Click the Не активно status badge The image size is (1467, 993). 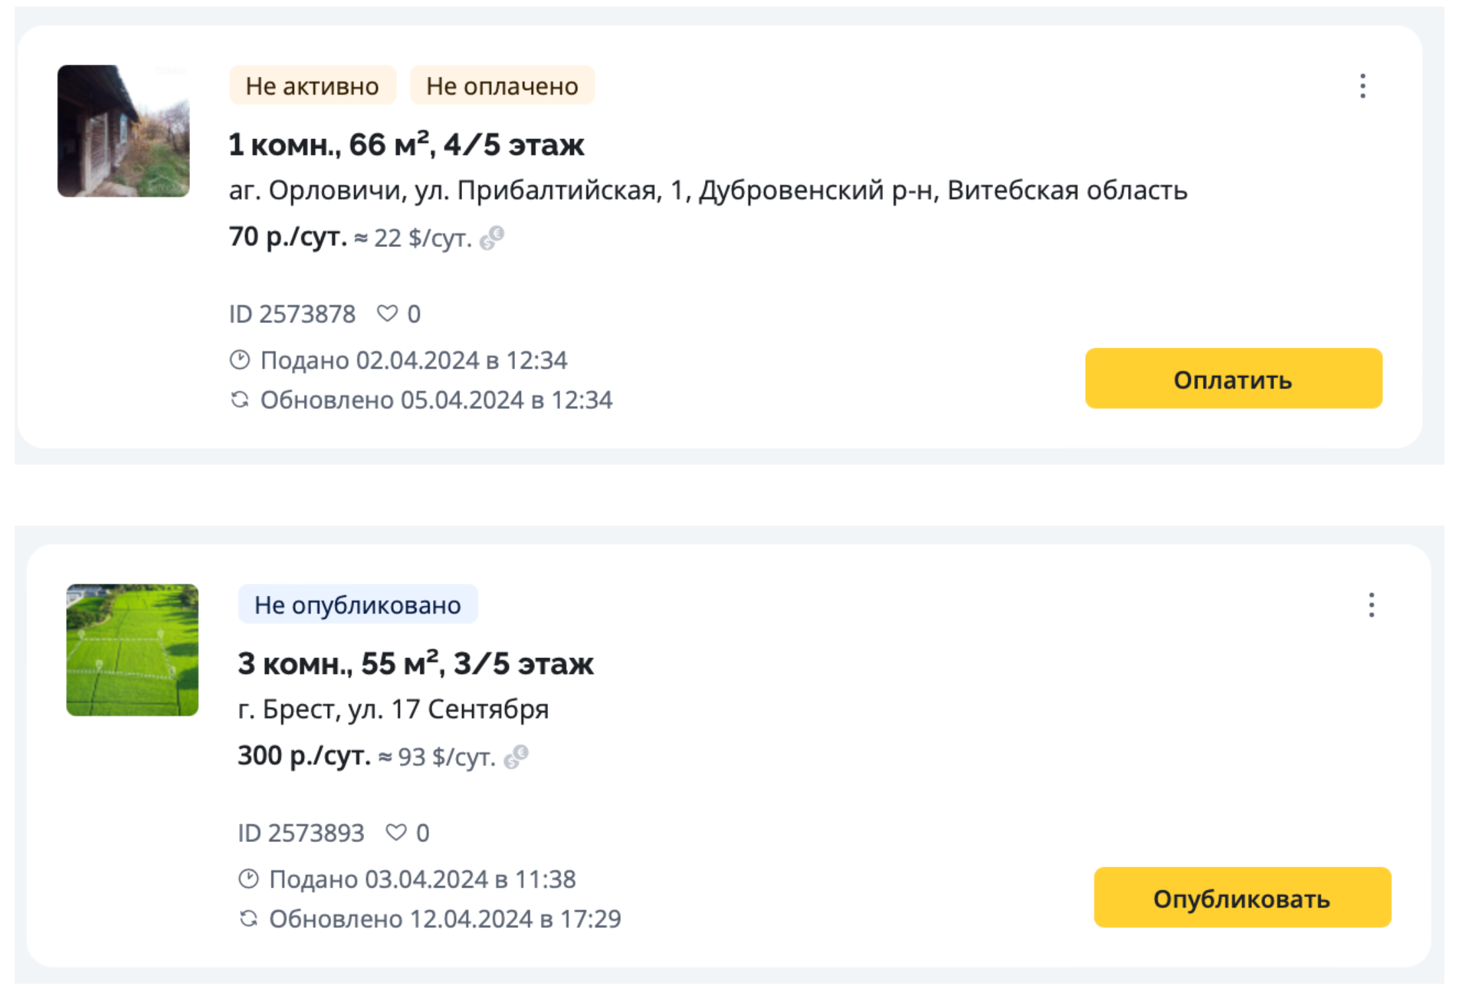coord(312,85)
